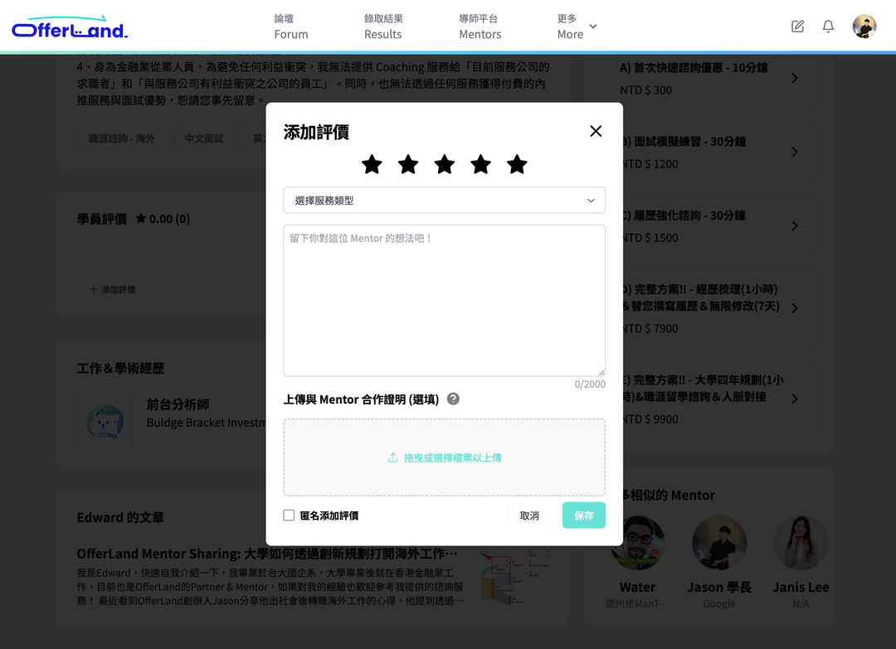Open Jason 學長 mentor avatar
The image size is (896, 649).
pyautogui.click(x=718, y=543)
